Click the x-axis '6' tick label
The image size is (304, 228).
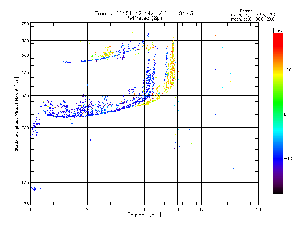[x=177, y=209]
